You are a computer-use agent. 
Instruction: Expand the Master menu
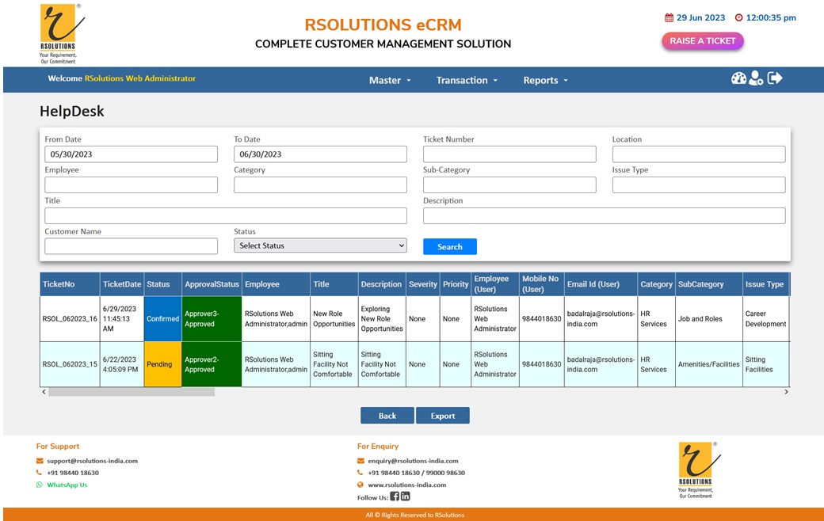[x=390, y=80]
